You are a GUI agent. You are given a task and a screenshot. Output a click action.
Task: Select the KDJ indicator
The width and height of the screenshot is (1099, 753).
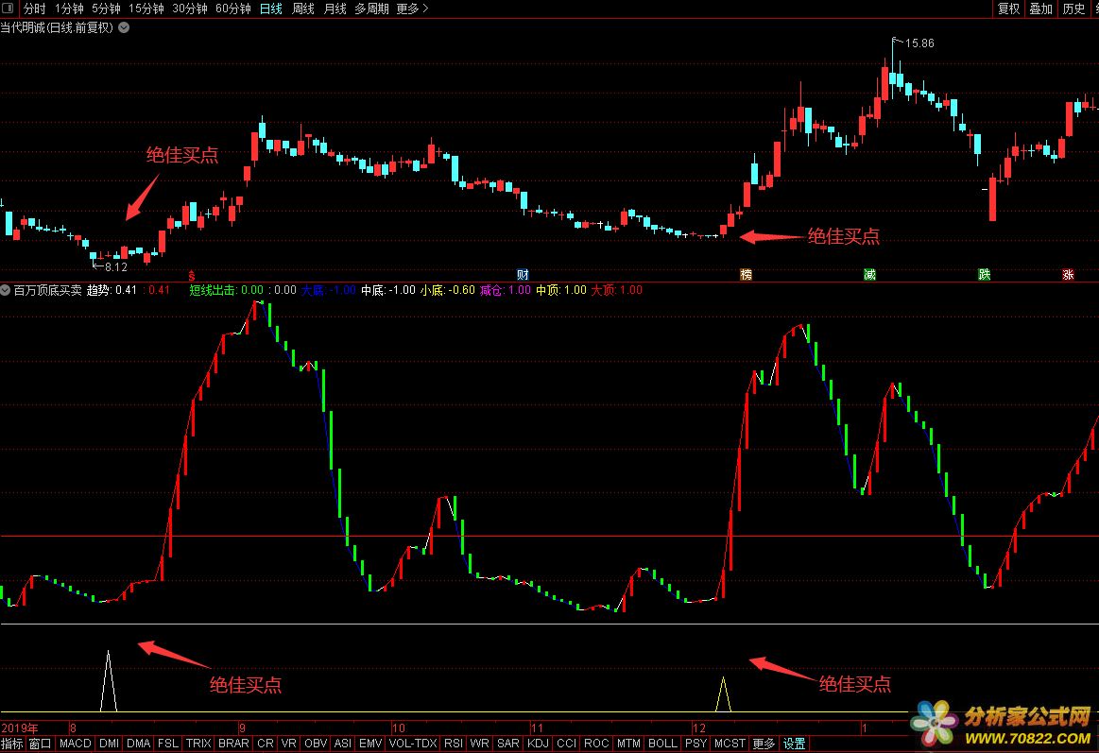click(539, 744)
